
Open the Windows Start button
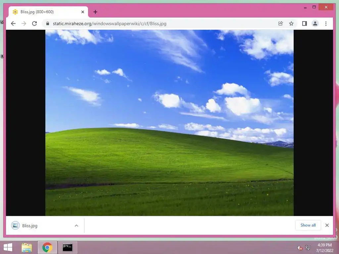[8, 247]
